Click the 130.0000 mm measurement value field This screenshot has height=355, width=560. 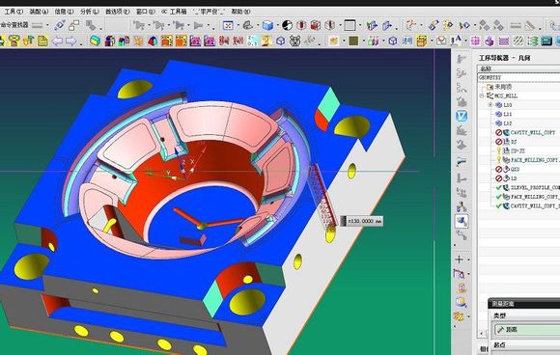click(364, 221)
